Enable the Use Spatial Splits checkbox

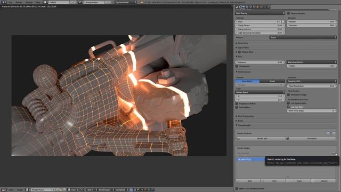tap(288, 103)
